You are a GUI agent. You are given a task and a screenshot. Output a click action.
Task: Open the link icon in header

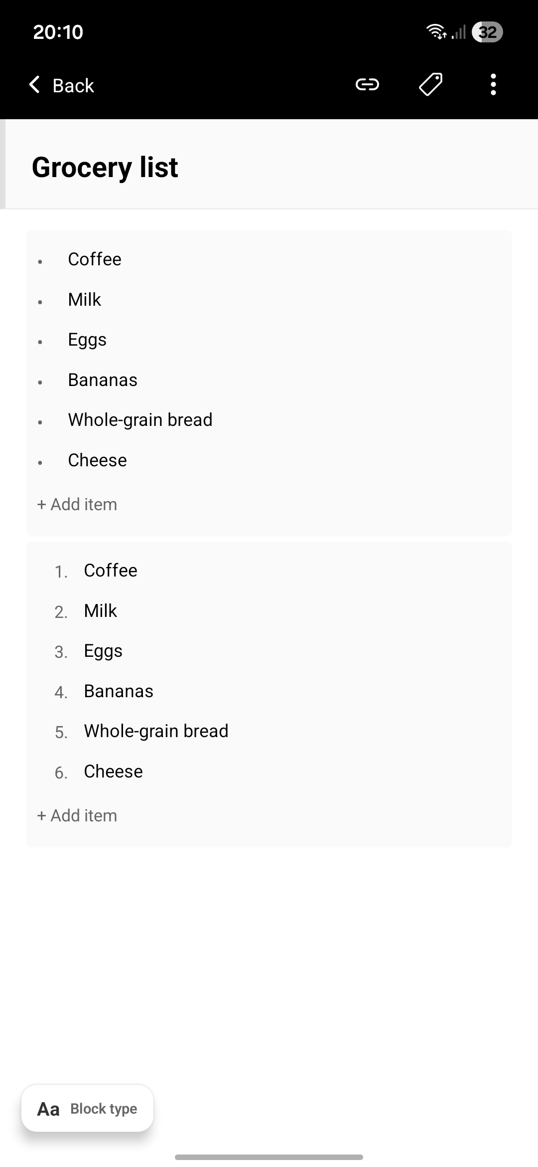[367, 85]
